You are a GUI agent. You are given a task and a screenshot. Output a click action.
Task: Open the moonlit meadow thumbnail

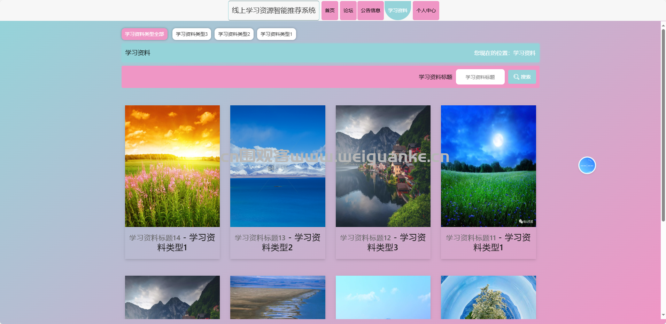coord(488,166)
